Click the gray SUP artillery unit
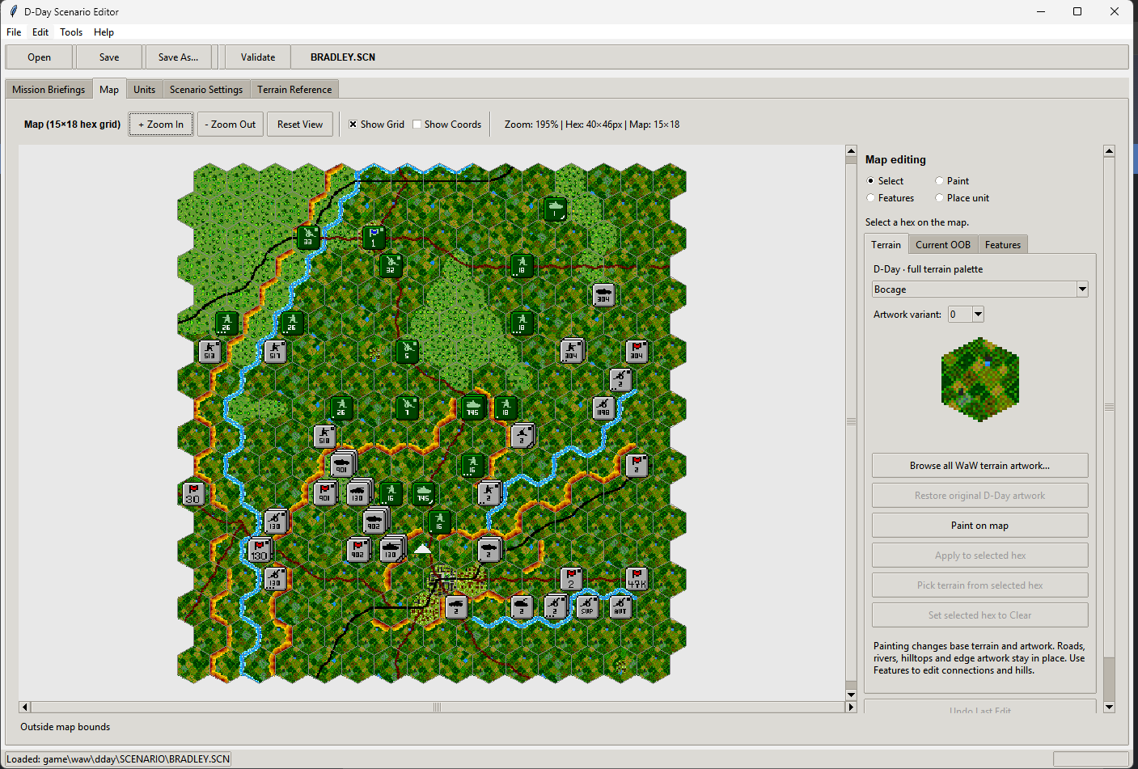Image resolution: width=1138 pixels, height=769 pixels. (587, 606)
